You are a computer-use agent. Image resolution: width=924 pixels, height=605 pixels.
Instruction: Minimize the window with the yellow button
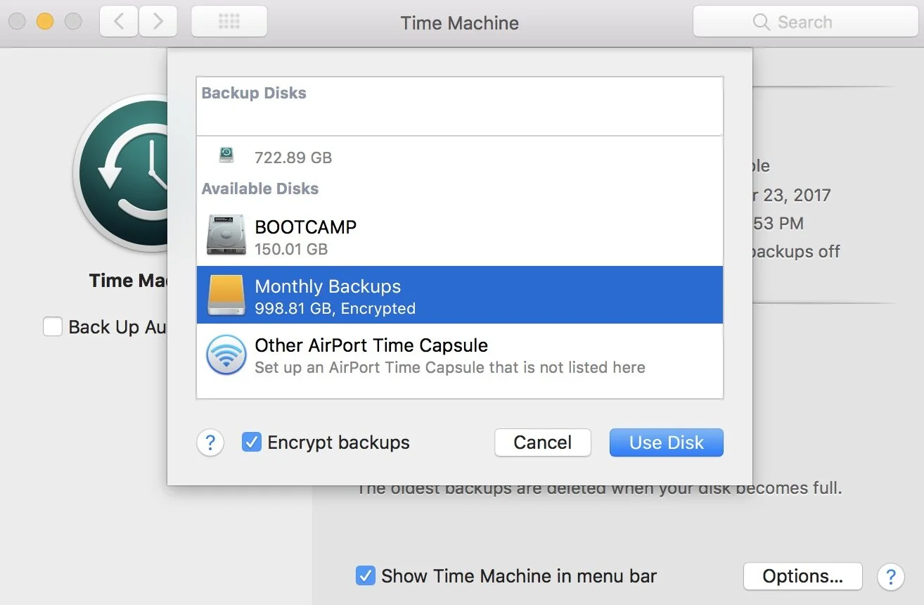[x=45, y=22]
